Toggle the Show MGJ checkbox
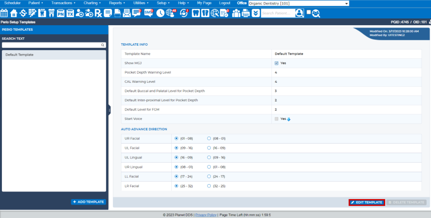Screen dimensions: 431x218 (276, 63)
